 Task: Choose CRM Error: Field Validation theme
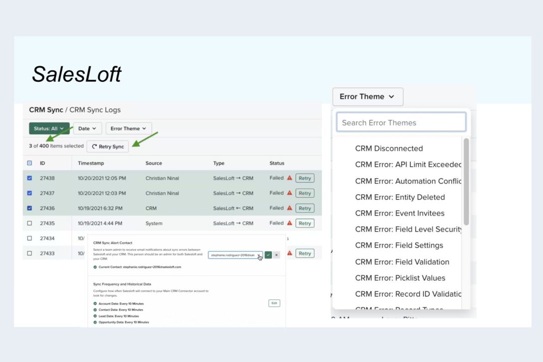(x=402, y=262)
